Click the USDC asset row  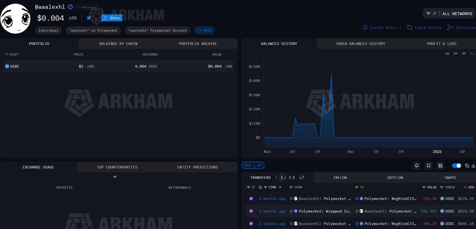pyautogui.click(x=119, y=66)
